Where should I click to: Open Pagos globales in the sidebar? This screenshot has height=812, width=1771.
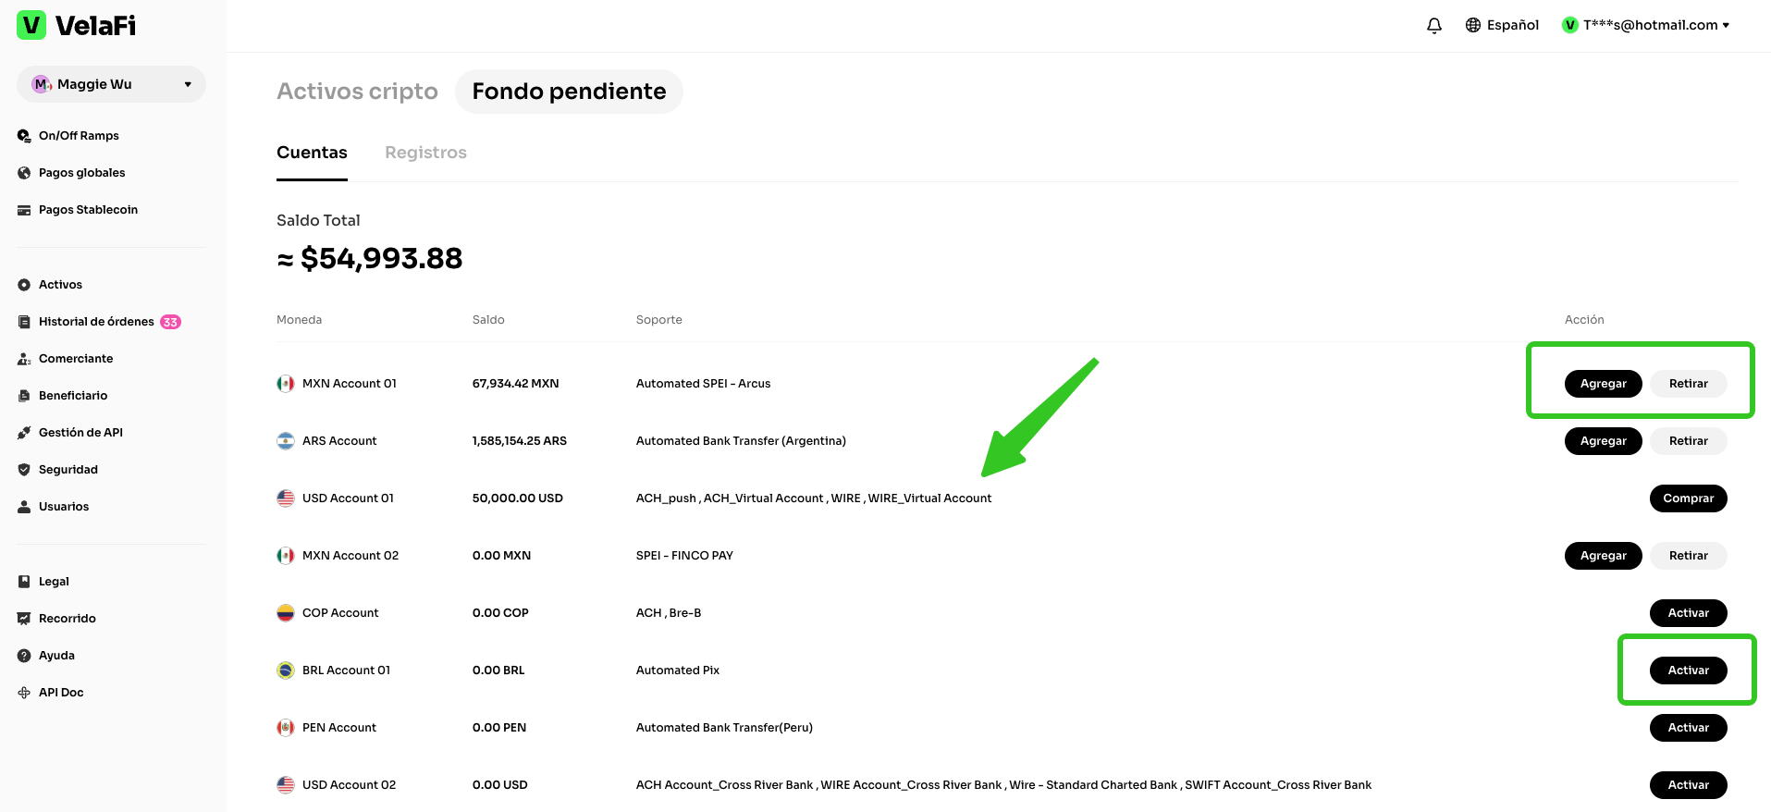tap(81, 173)
